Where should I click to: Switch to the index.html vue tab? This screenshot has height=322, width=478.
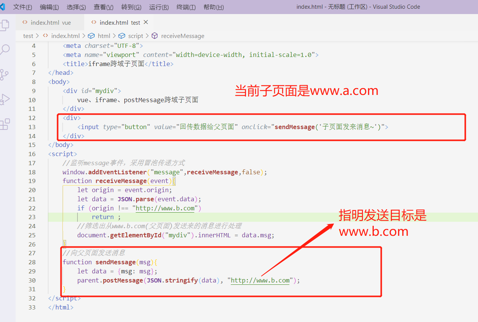click(50, 22)
